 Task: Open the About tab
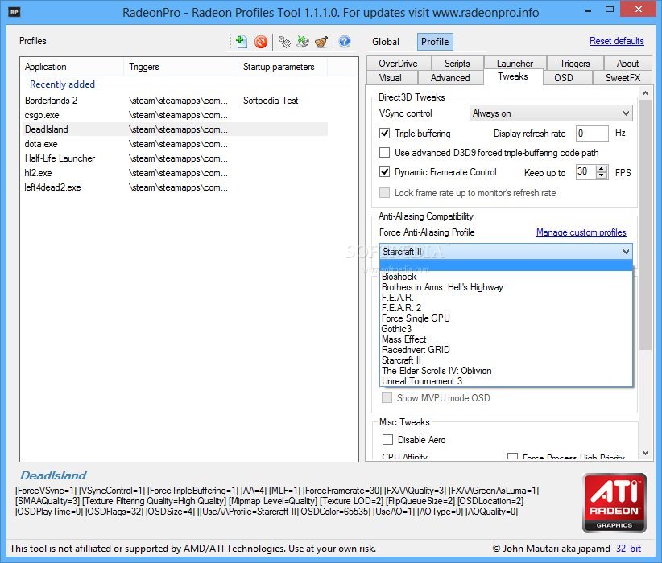[627, 64]
